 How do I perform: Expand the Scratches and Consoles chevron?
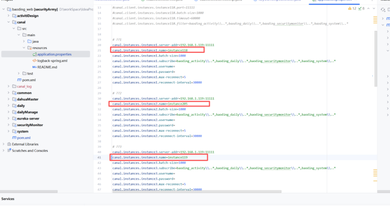(x=3, y=151)
